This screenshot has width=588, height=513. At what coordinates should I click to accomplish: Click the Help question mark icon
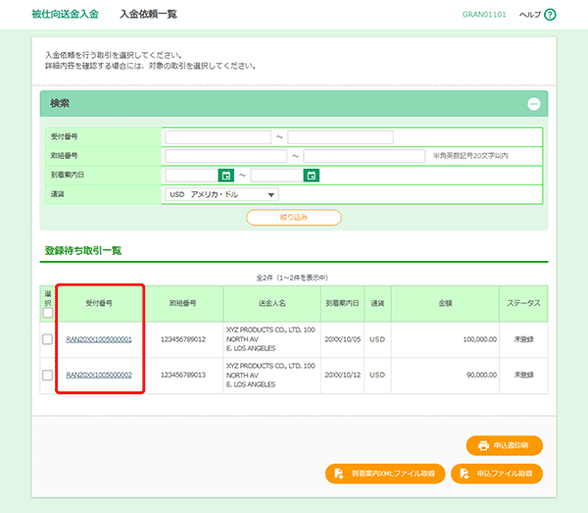point(550,15)
